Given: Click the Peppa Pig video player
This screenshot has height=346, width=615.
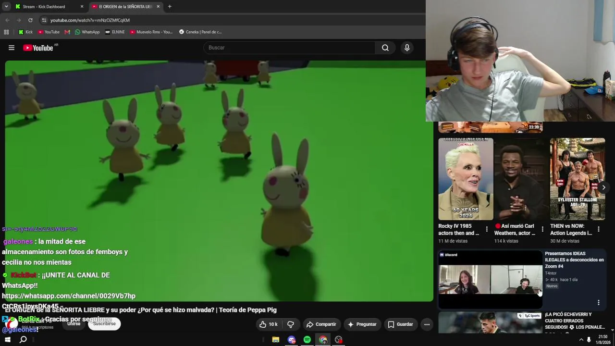Looking at the screenshot, I should pyautogui.click(x=219, y=181).
